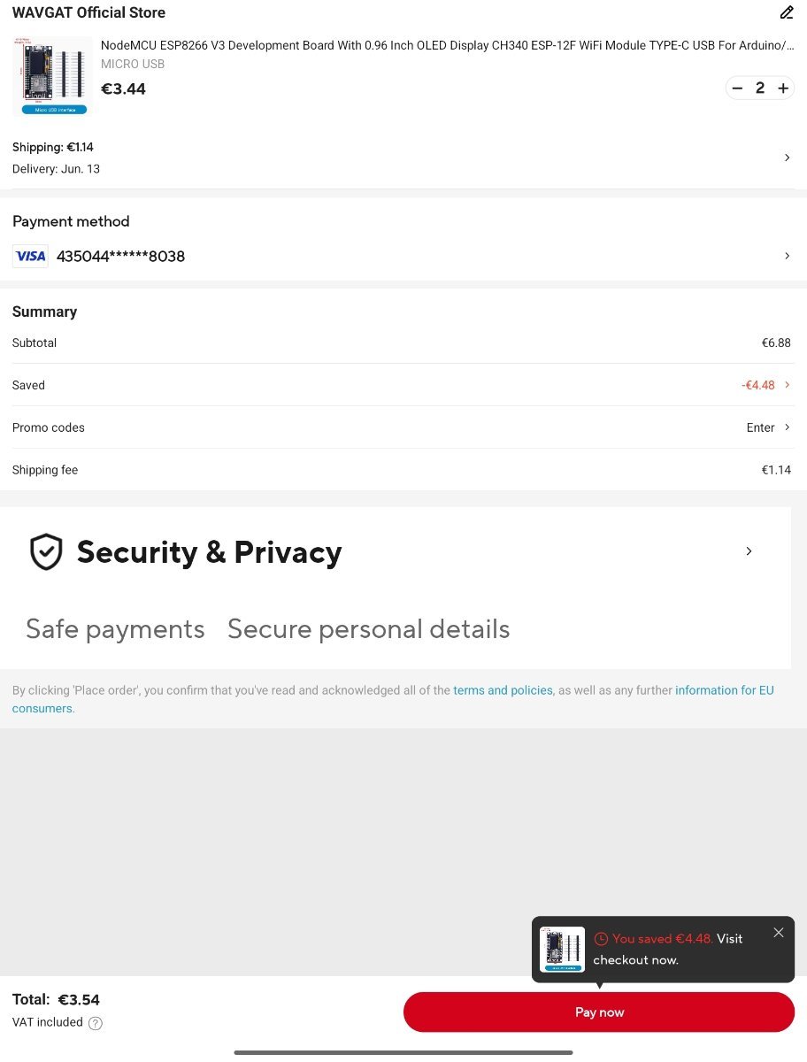Close the 'You saved €4.48' popup

click(x=779, y=933)
